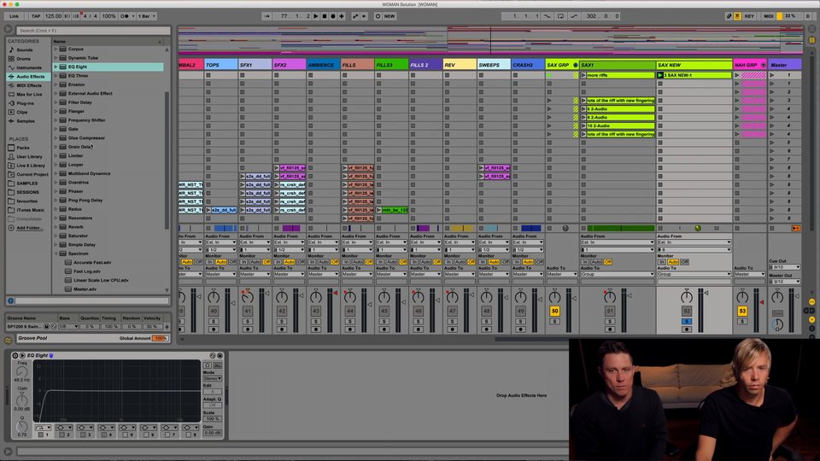Click the Punch-In switch icon
Viewport: 820px width, 461px height.
pos(548,16)
